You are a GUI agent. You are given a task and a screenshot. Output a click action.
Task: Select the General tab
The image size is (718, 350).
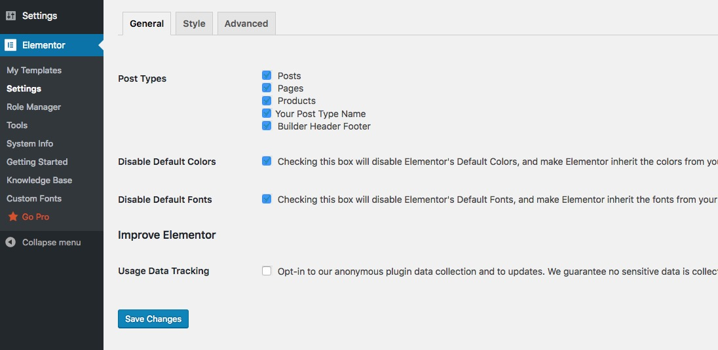pos(147,24)
